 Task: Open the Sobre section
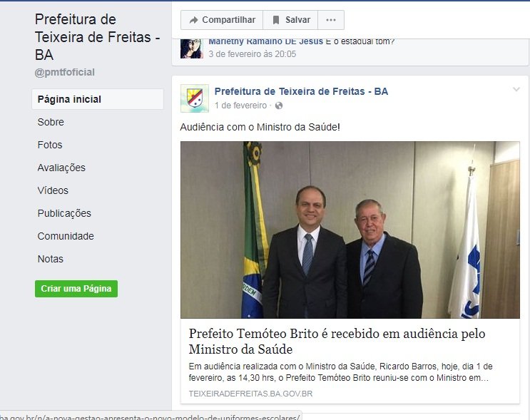point(51,122)
